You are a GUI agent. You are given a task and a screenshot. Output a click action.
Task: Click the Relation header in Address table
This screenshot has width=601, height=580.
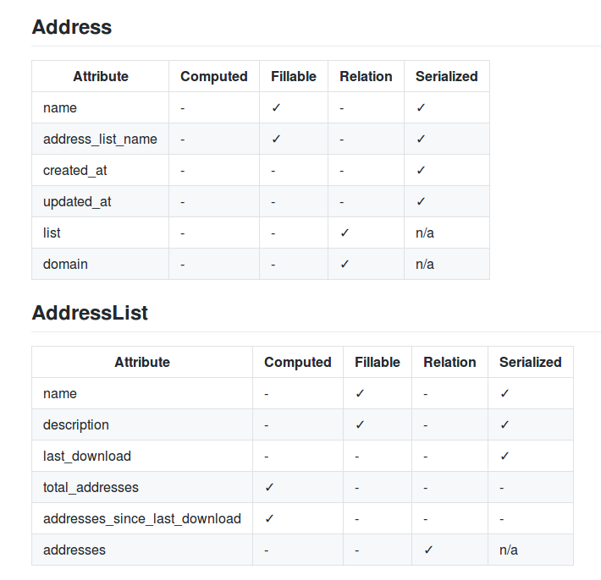(x=366, y=76)
